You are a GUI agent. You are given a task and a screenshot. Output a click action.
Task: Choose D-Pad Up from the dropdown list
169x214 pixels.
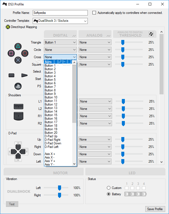(58, 136)
